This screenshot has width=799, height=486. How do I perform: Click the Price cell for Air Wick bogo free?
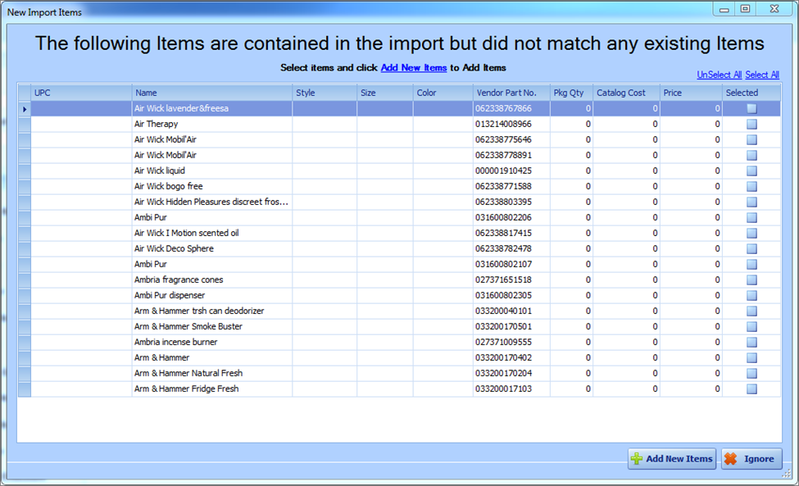click(690, 187)
